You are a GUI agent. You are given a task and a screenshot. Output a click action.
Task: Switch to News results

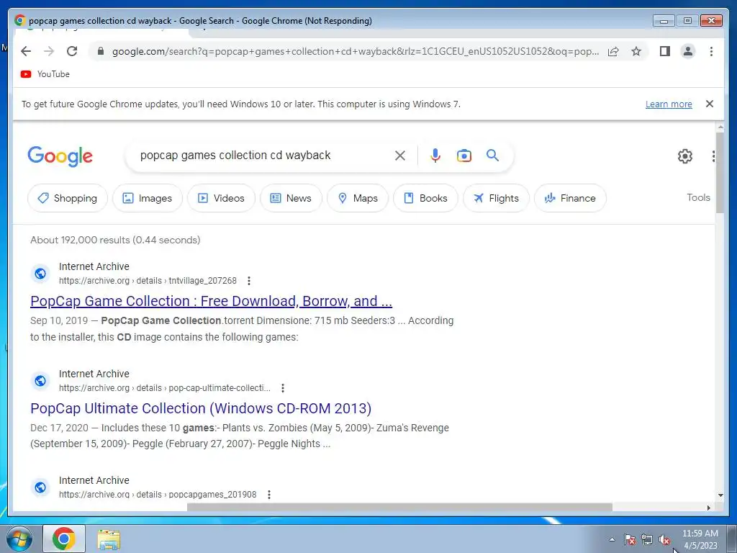[291, 199]
